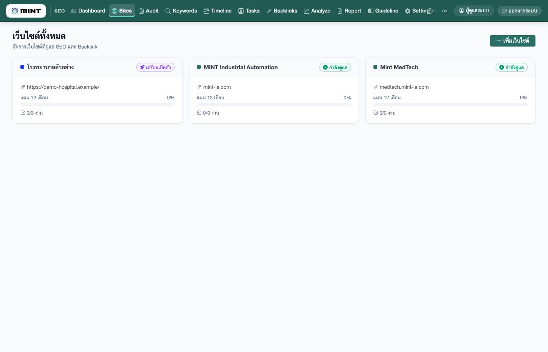Open the Analyze chart page

(x=317, y=11)
